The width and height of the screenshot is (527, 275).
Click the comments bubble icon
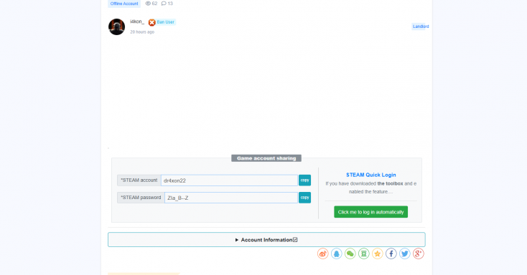(x=164, y=4)
